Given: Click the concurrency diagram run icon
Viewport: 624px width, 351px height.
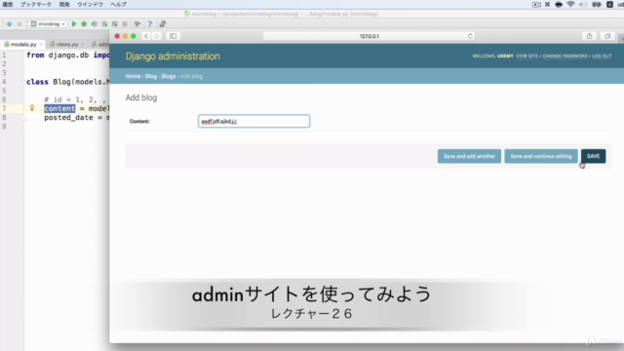Looking at the screenshot, I should click(x=115, y=23).
